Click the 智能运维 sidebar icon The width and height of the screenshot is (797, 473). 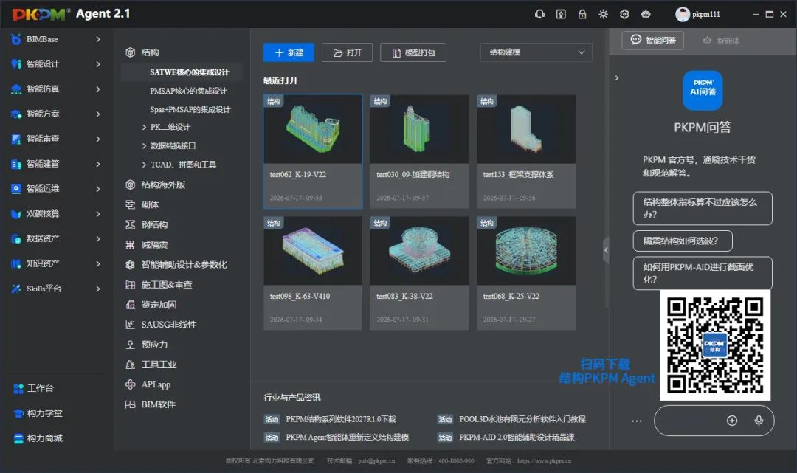16,188
